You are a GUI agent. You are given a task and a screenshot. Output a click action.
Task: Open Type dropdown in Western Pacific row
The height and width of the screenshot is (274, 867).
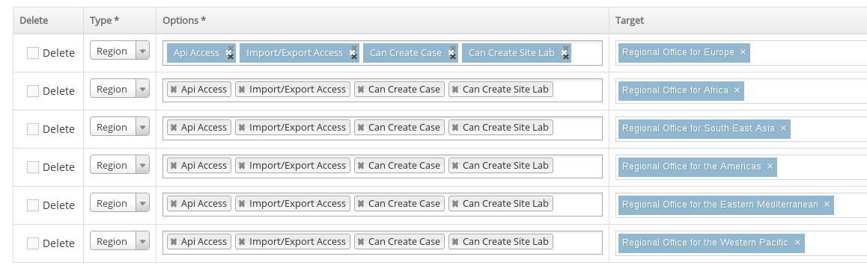click(120, 241)
